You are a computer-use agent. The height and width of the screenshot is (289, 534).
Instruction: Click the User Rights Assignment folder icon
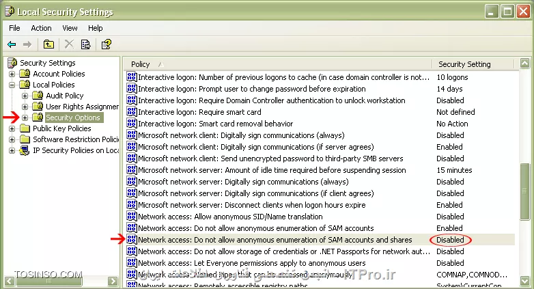click(38, 107)
